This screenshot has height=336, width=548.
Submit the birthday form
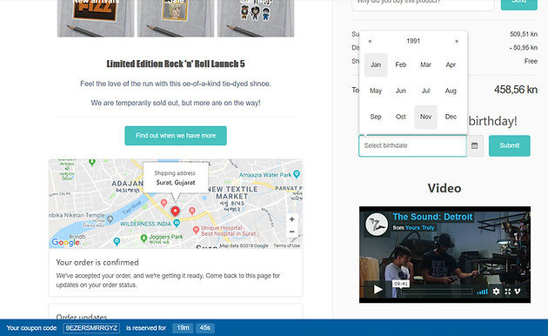click(509, 145)
